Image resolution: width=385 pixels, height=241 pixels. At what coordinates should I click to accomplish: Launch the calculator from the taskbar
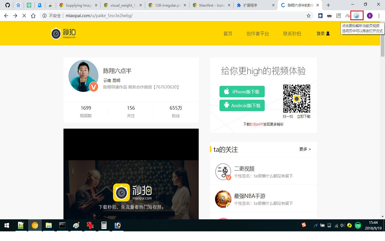coord(104,225)
